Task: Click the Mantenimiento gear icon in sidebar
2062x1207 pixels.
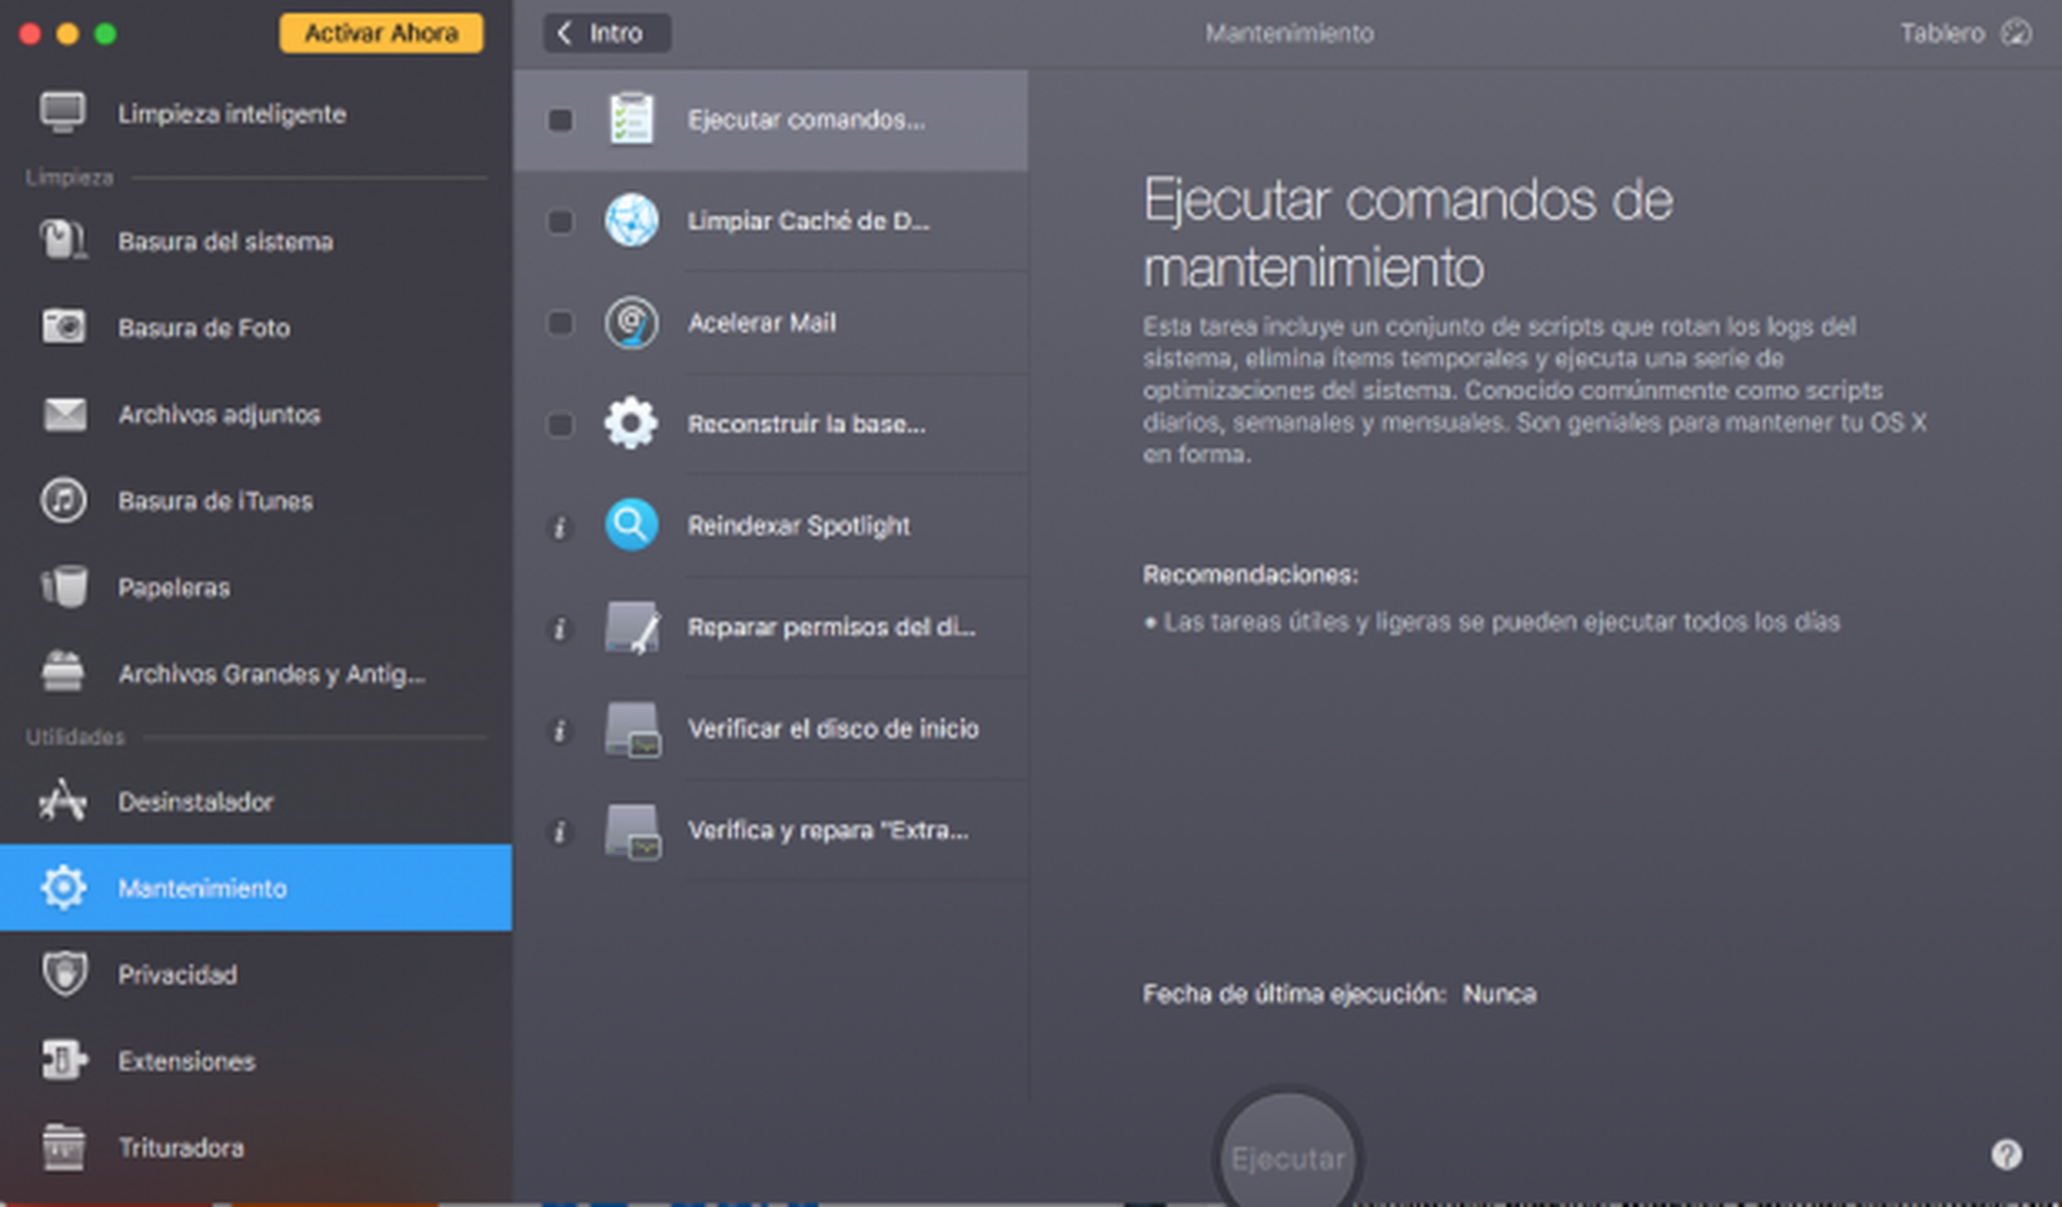Action: (x=63, y=887)
